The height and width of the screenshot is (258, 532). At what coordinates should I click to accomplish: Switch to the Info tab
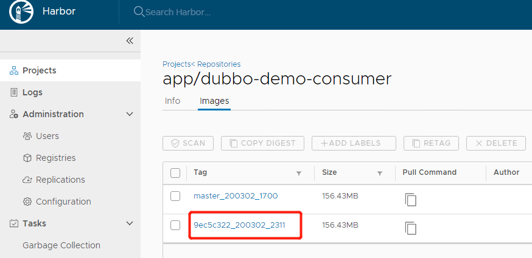172,101
